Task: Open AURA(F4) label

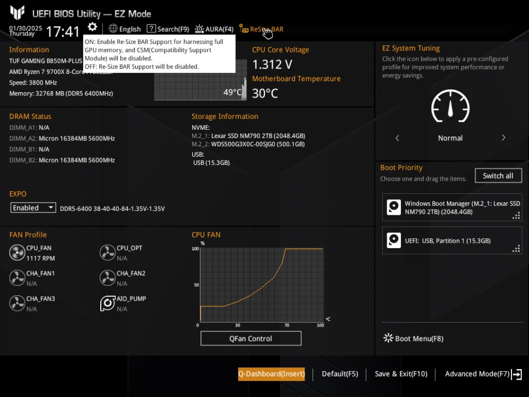Action: (219, 30)
